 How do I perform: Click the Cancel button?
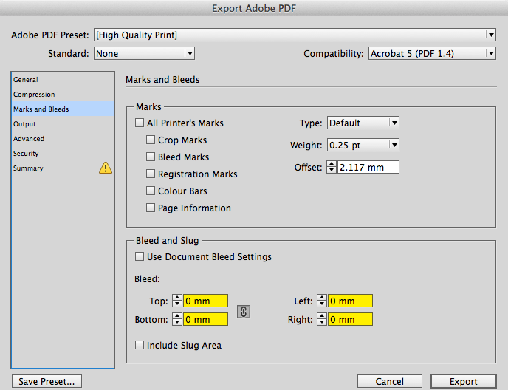390,381
